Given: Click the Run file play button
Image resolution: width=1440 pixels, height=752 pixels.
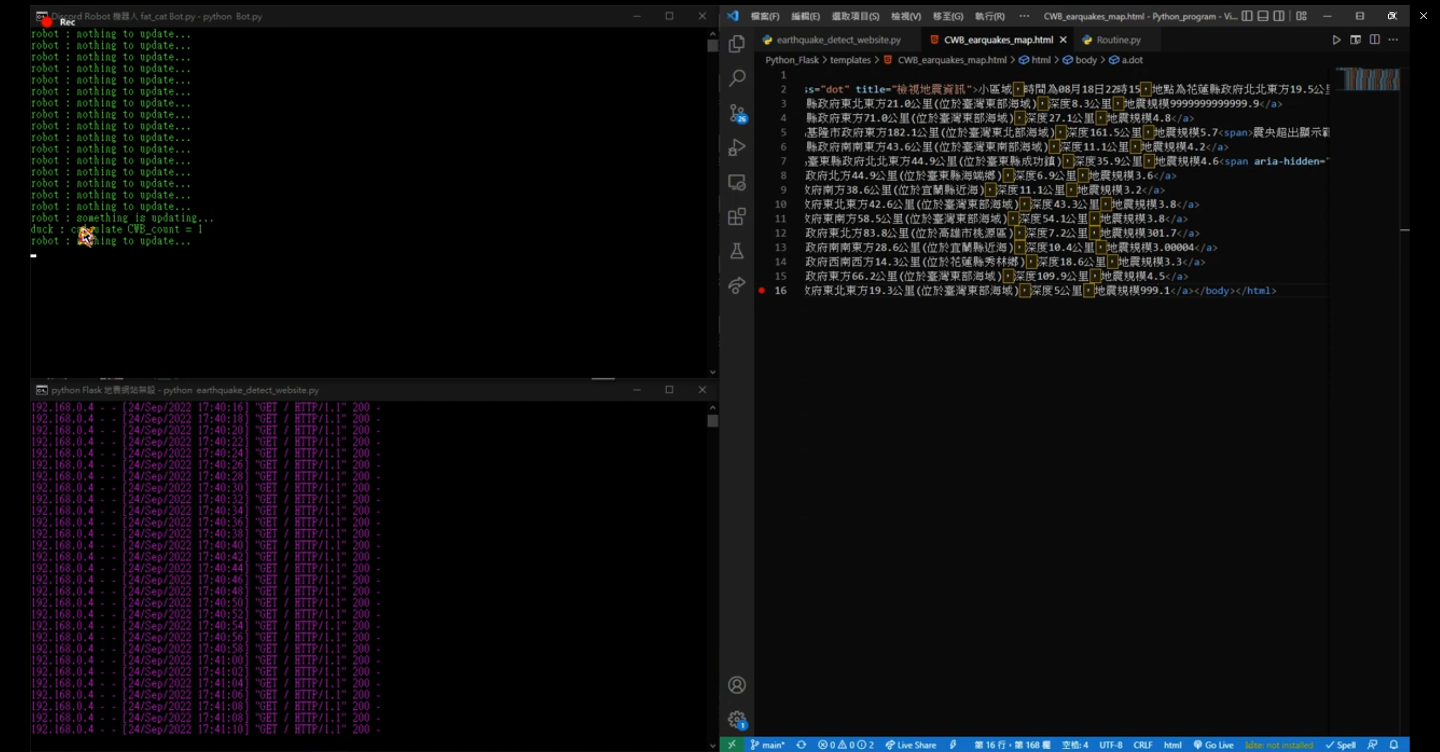Looking at the screenshot, I should (x=1336, y=40).
